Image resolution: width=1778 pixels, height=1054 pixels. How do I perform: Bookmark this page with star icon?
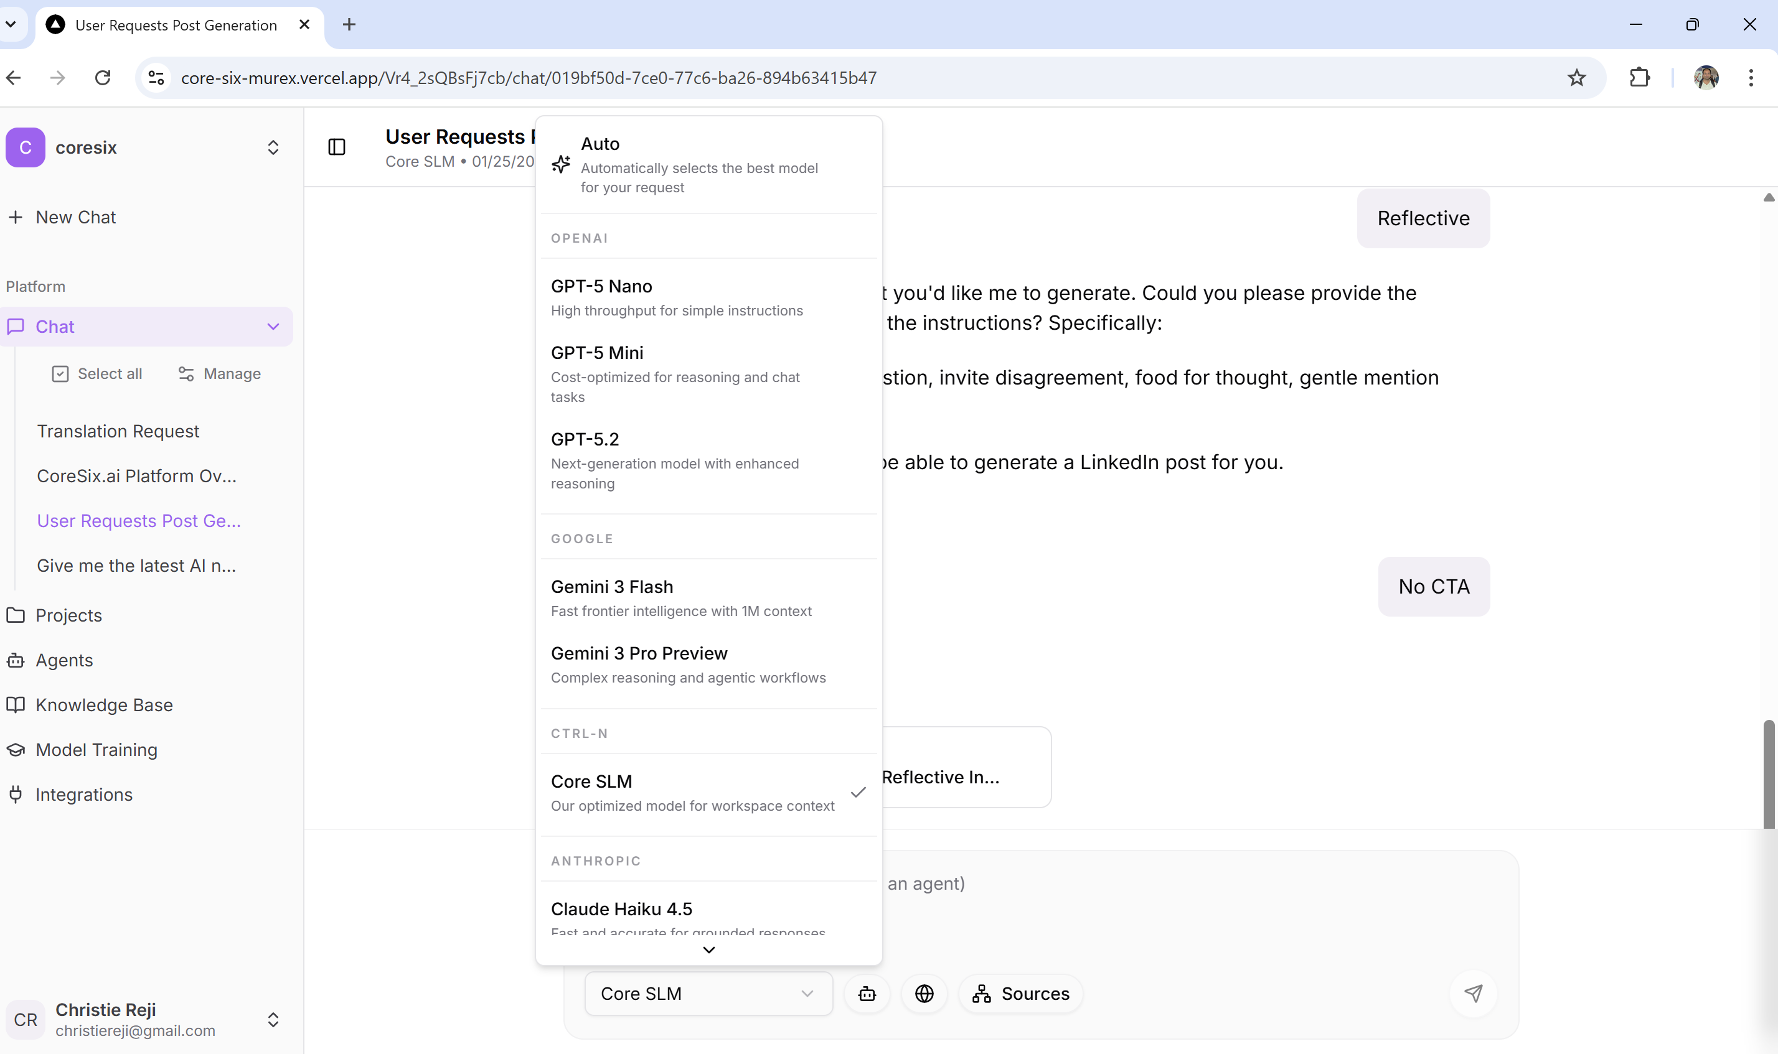point(1576,78)
